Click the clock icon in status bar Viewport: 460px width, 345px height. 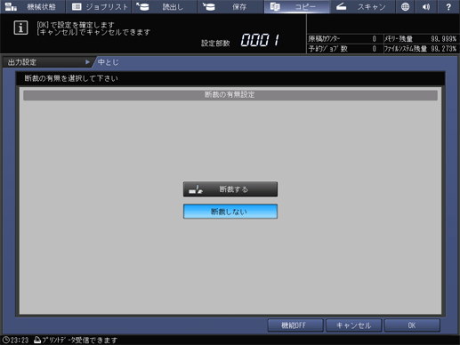pyautogui.click(x=5, y=340)
